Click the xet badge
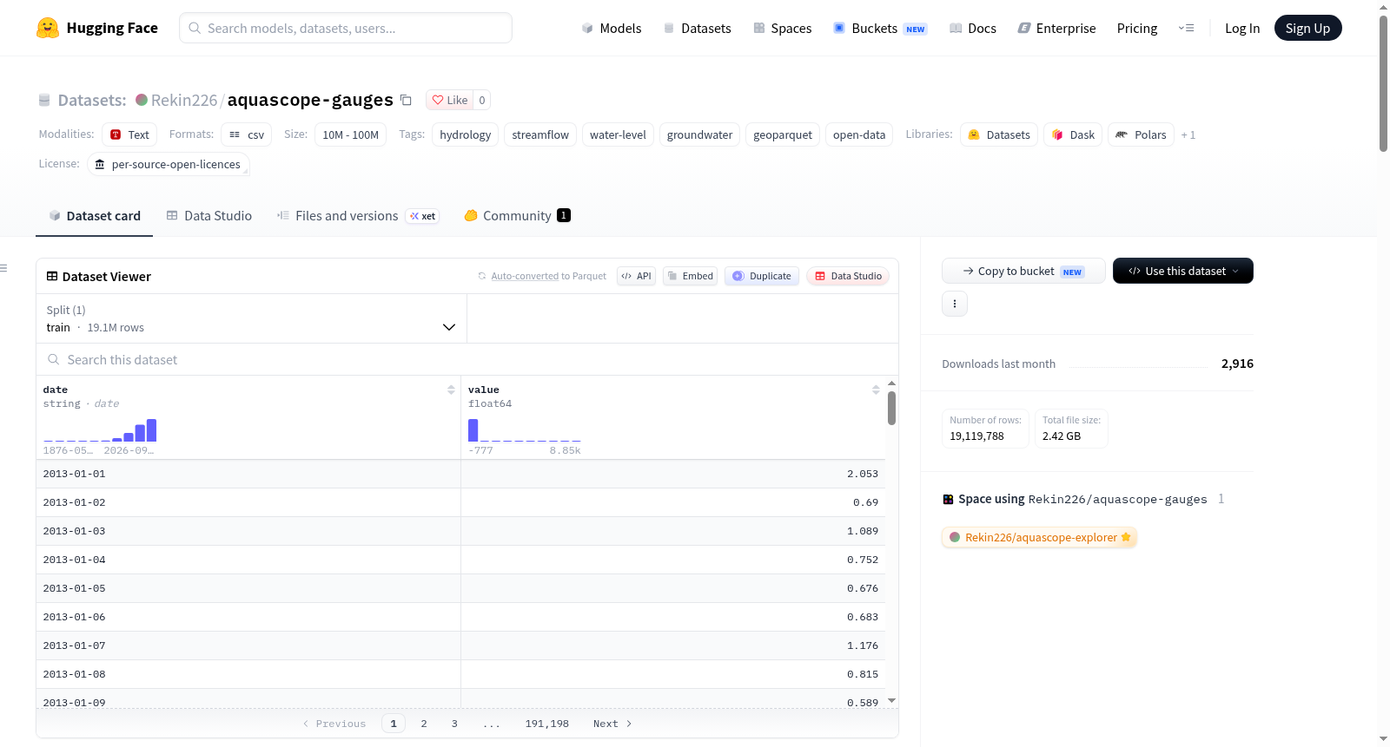Image resolution: width=1390 pixels, height=747 pixels. pyautogui.click(x=423, y=216)
